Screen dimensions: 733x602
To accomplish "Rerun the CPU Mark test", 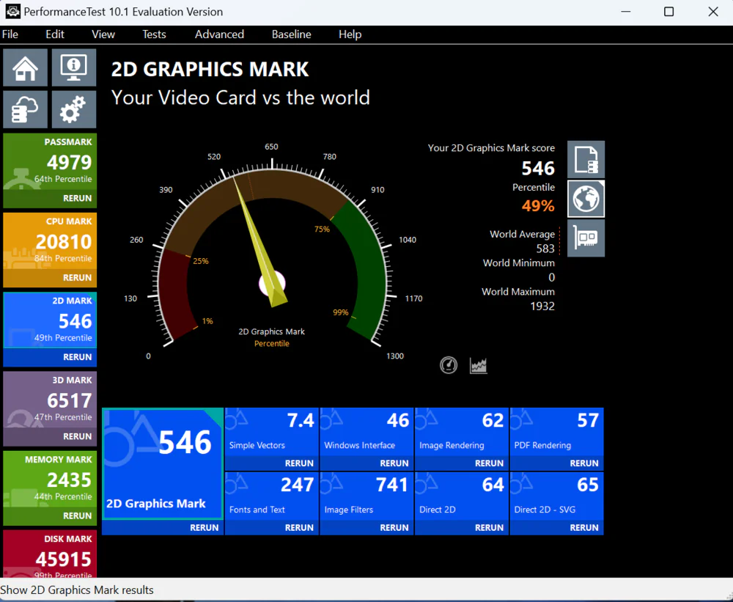I will pyautogui.click(x=77, y=277).
